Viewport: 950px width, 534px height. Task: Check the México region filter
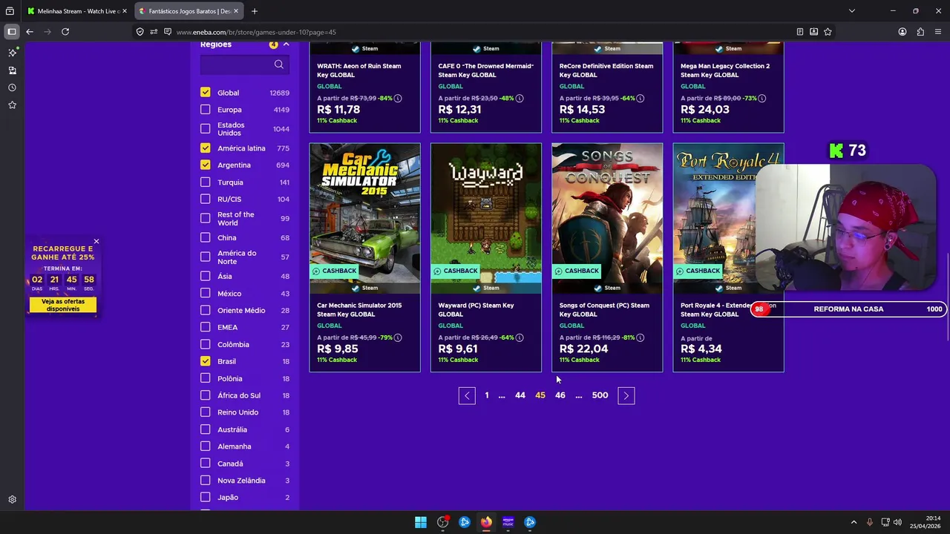point(206,294)
